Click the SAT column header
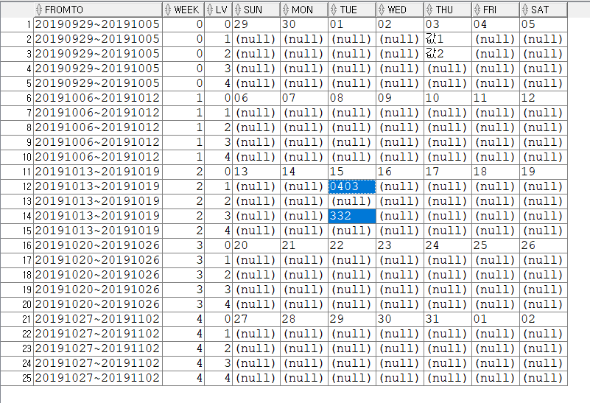The image size is (590, 403). 544,10
